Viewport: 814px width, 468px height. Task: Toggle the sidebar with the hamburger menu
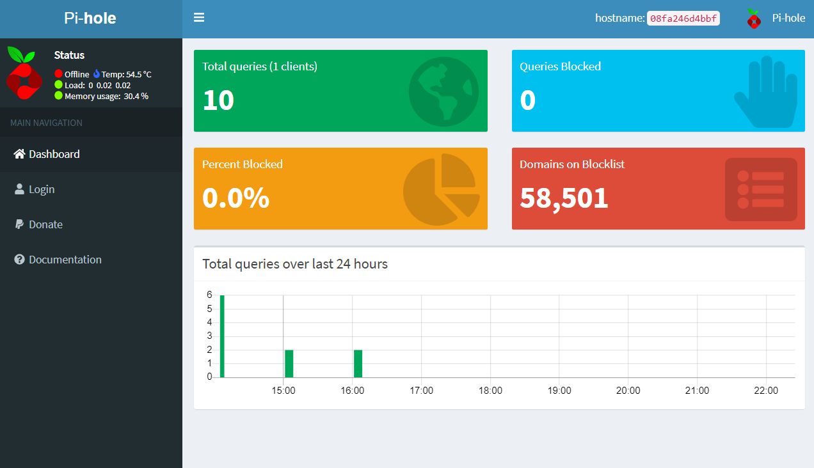coord(199,17)
